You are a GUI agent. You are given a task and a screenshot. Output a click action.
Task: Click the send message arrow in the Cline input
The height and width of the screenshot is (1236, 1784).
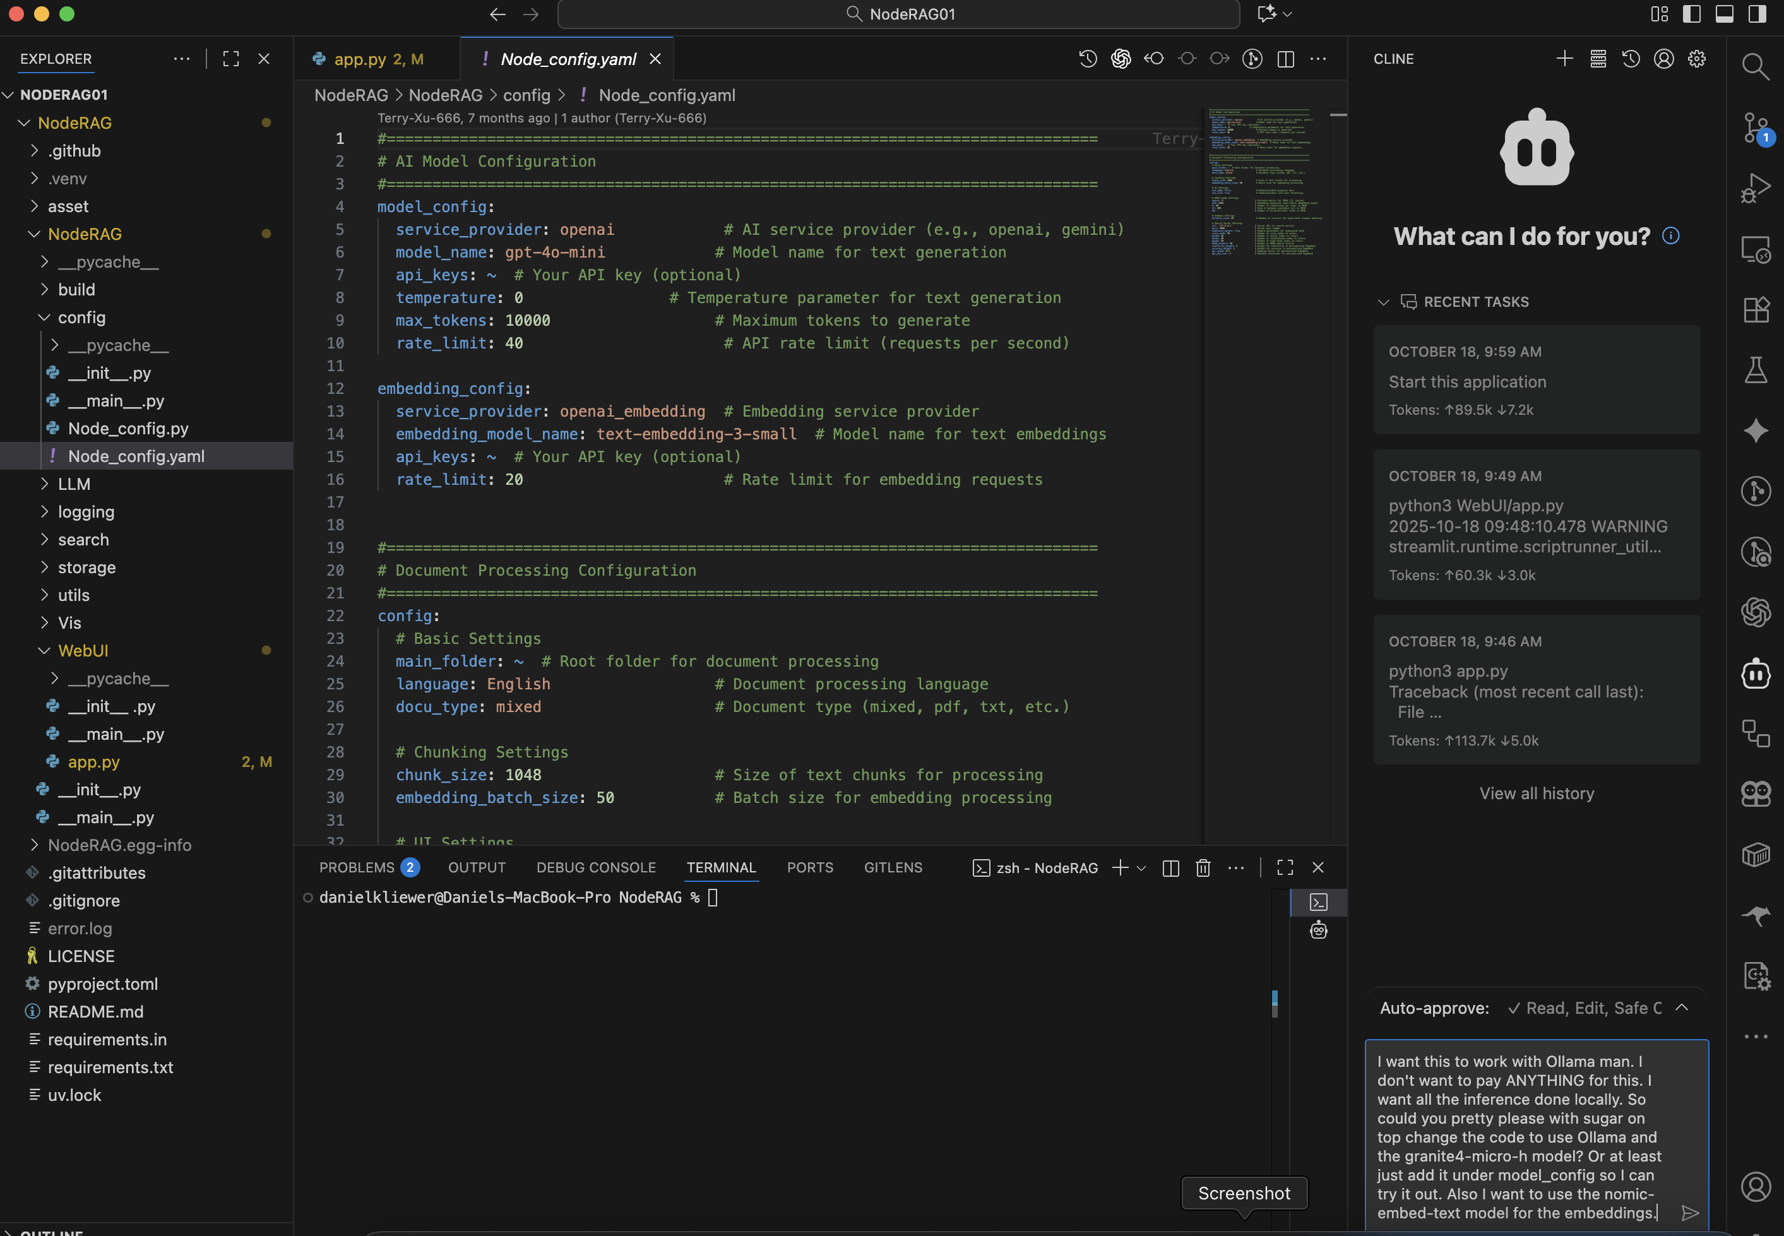[x=1689, y=1213]
